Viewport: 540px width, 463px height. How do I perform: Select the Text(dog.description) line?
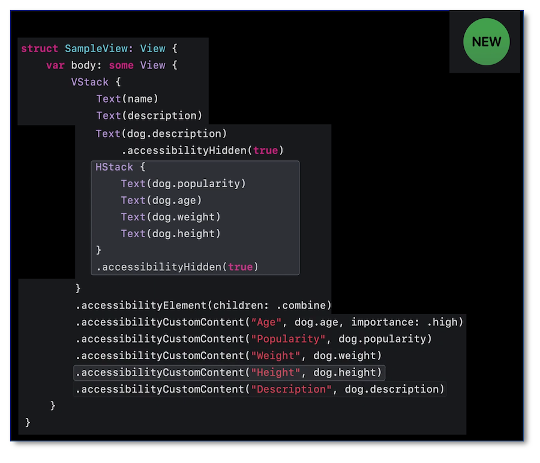click(x=161, y=133)
